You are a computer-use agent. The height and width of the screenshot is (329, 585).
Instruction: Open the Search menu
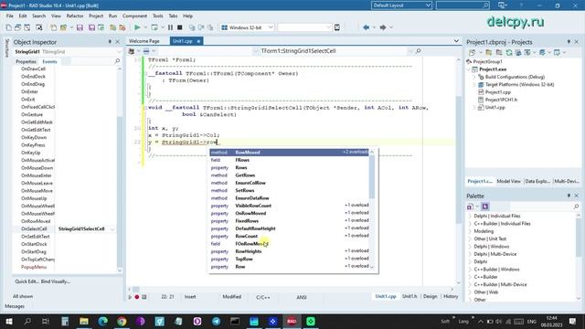[x=38, y=16]
